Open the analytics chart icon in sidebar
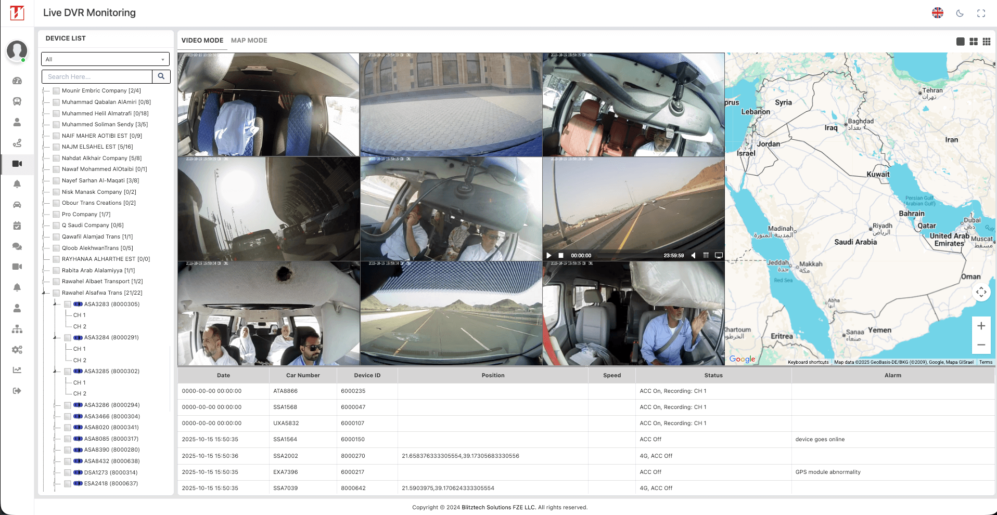The height and width of the screenshot is (515, 997). click(17, 370)
